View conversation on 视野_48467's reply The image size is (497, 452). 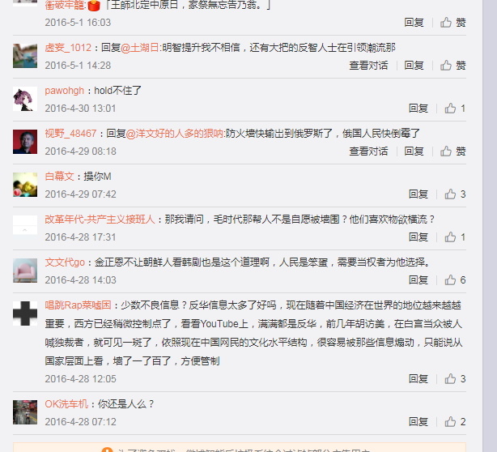368,151
